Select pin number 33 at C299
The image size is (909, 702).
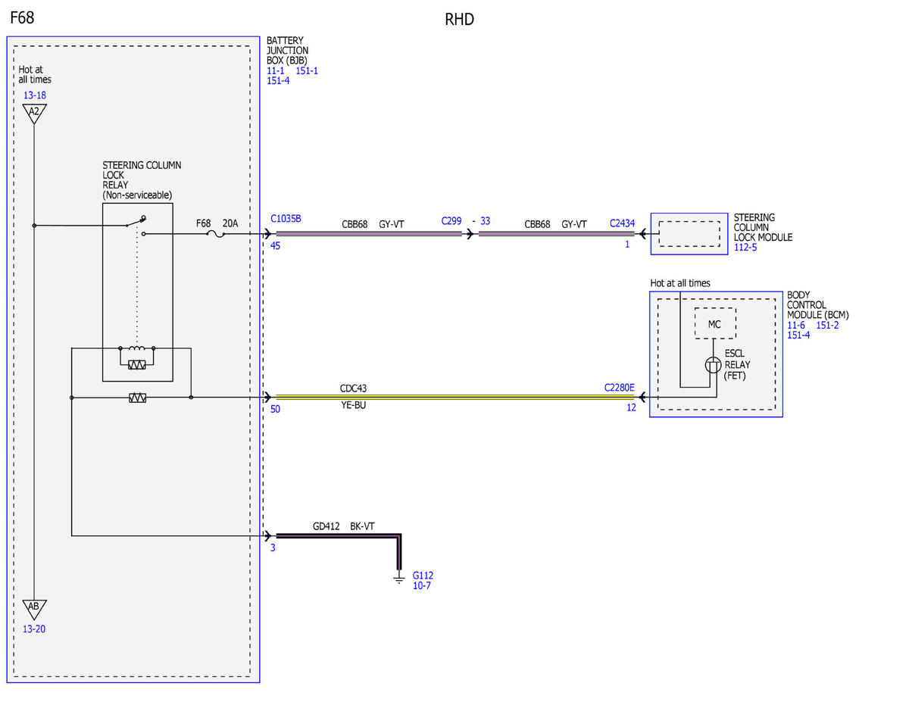tap(485, 222)
